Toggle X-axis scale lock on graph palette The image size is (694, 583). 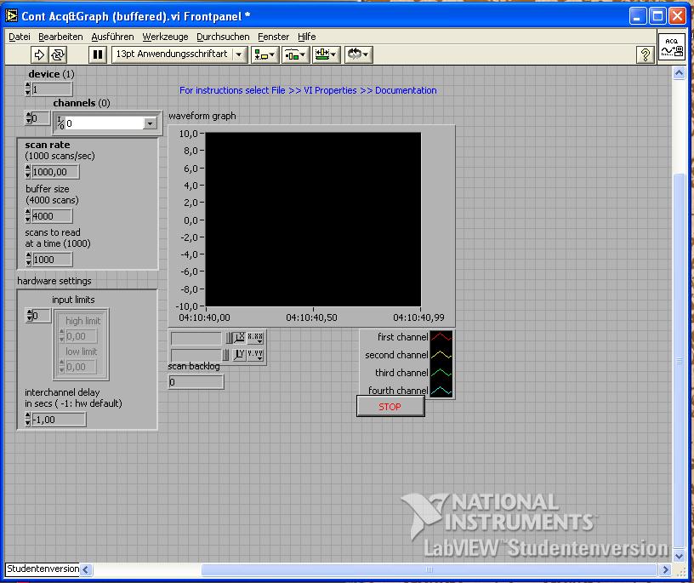coord(229,339)
